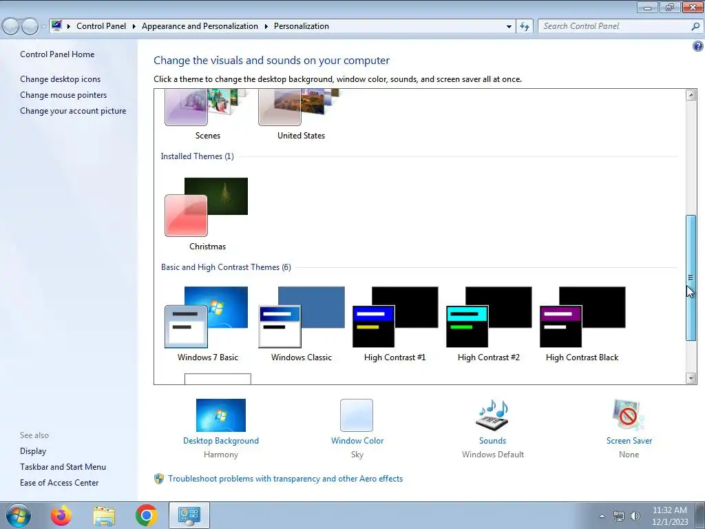This screenshot has width=705, height=529.
Task: Click the theme list scroll up arrow
Action: click(x=691, y=95)
